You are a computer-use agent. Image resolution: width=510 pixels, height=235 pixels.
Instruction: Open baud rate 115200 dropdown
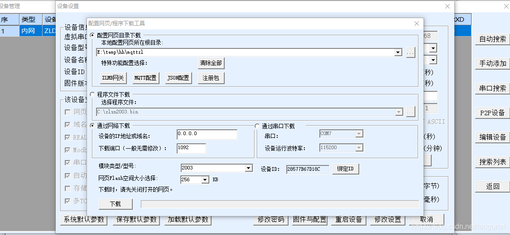tap(359, 148)
